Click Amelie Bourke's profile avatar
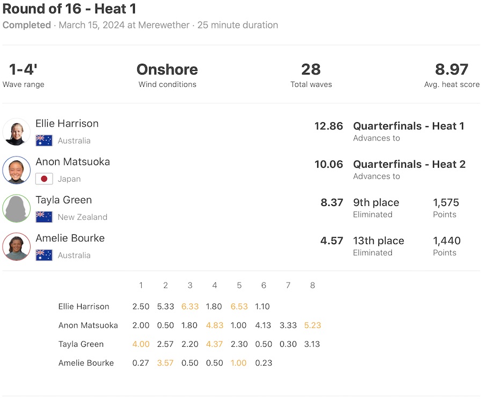Image resolution: width=483 pixels, height=401 pixels. 17,247
